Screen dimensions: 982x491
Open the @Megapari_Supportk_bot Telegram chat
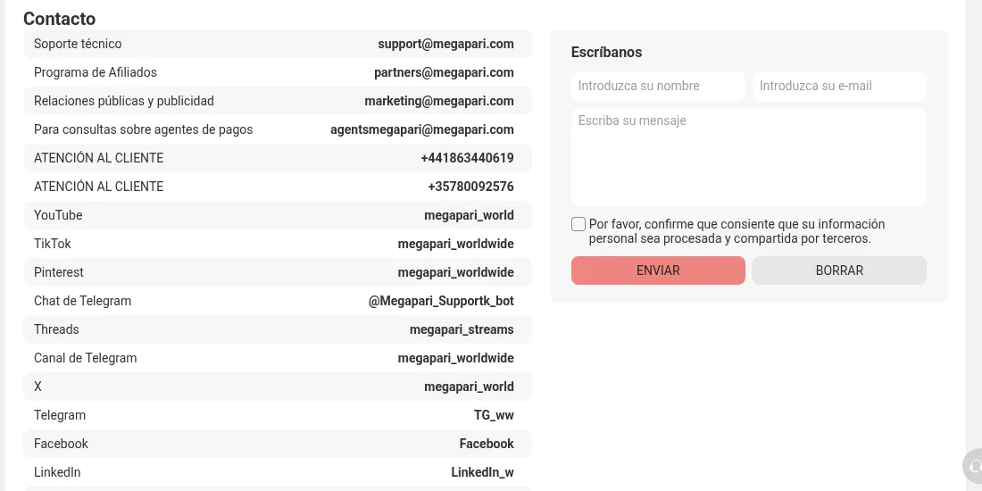coord(442,301)
